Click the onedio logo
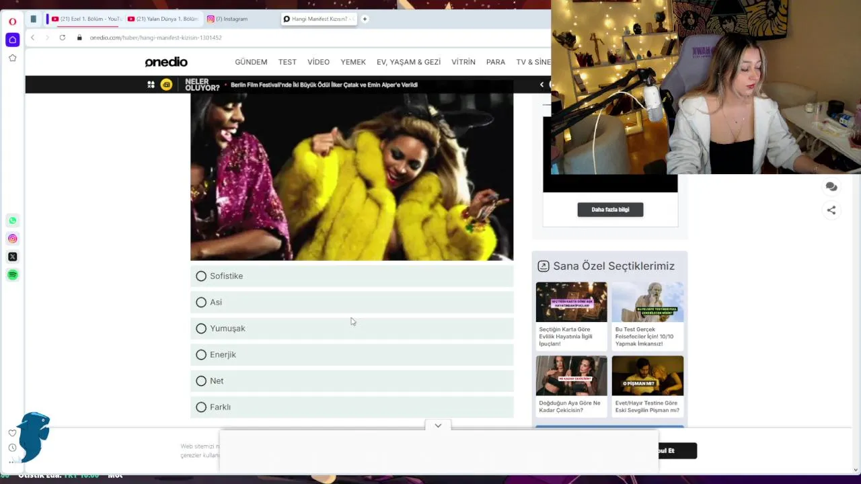 [166, 62]
